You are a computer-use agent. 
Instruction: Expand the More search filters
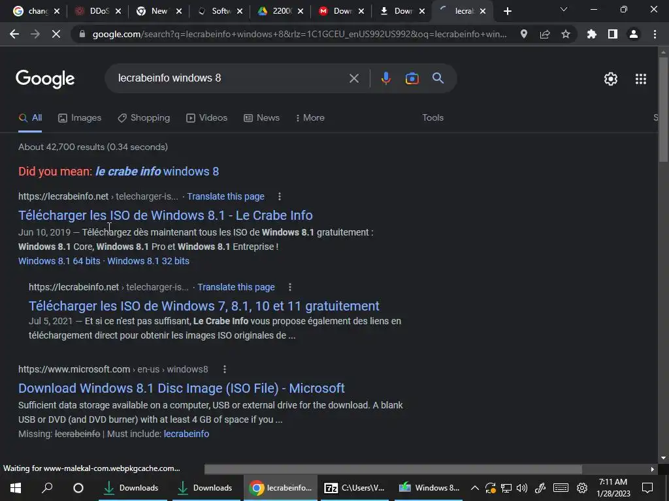pyautogui.click(x=310, y=117)
